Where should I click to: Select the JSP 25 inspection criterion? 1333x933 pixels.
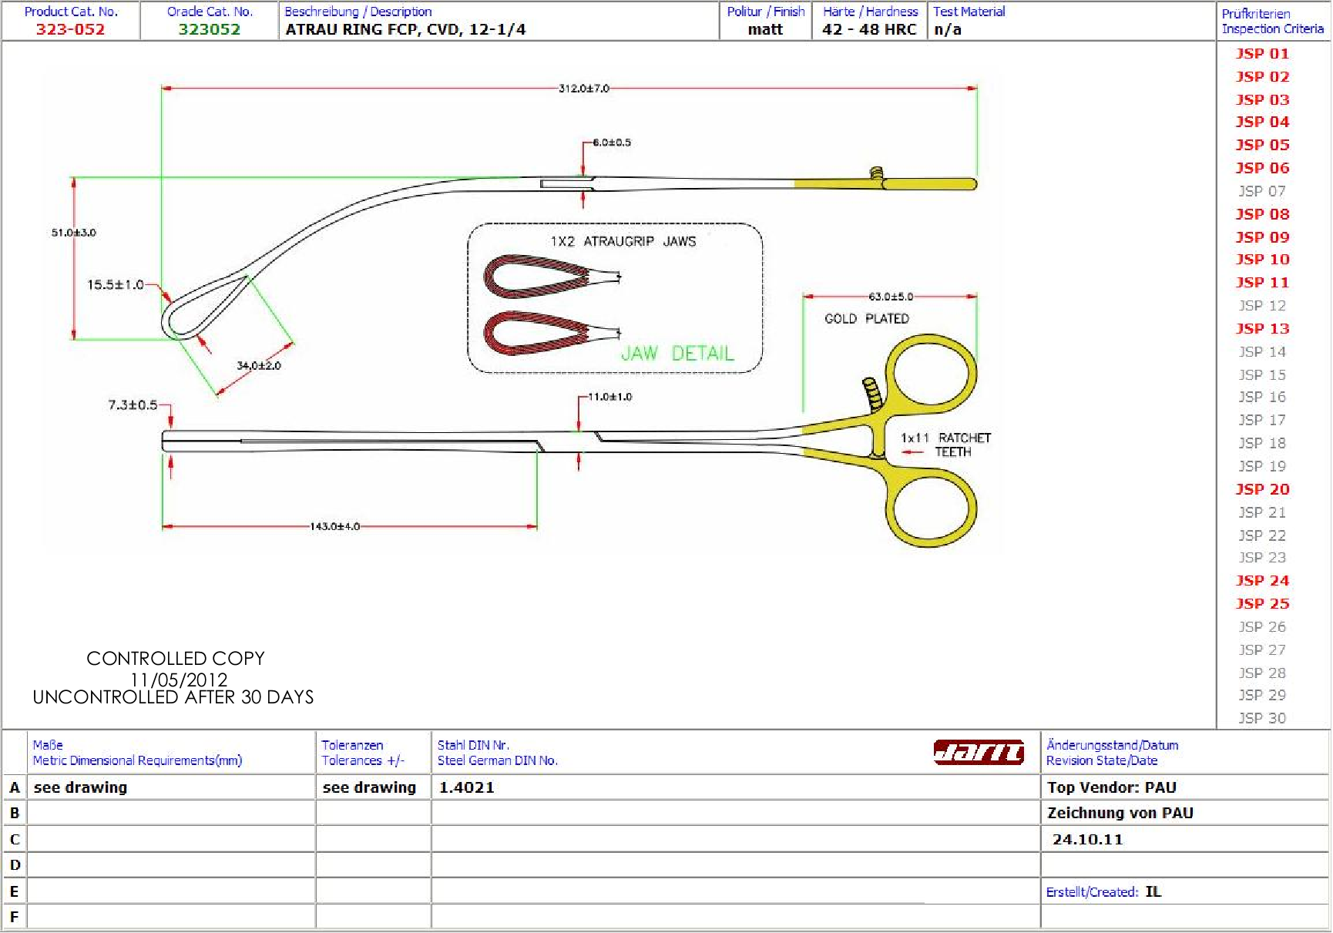point(1262,604)
